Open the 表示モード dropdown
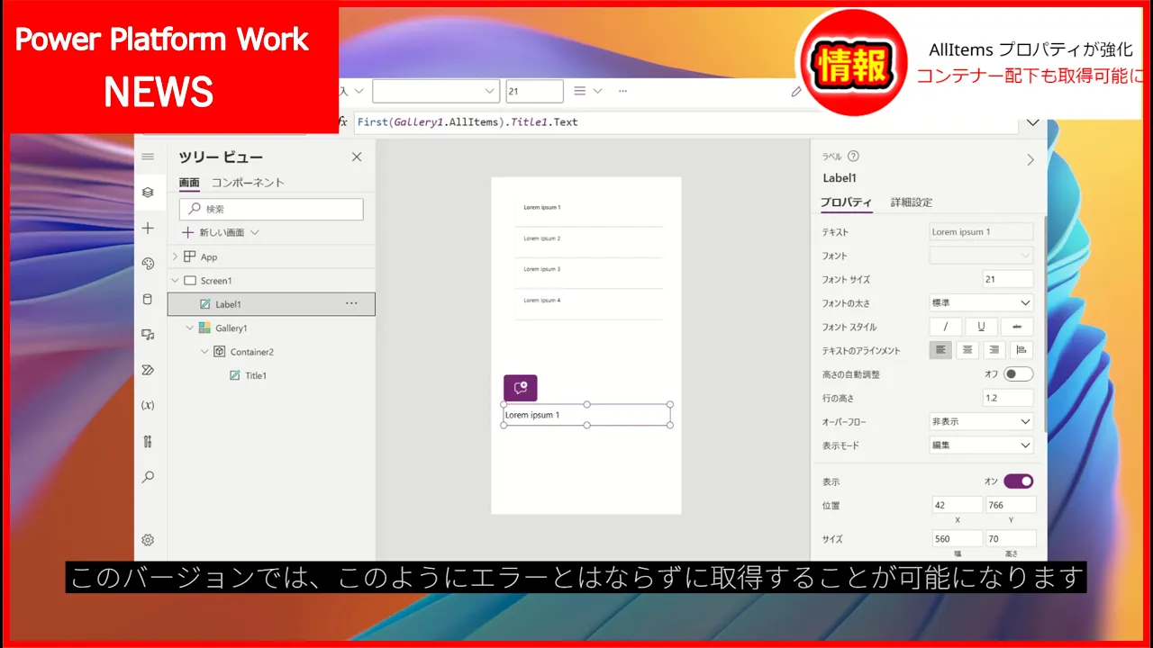The width and height of the screenshot is (1153, 648). 981,445
